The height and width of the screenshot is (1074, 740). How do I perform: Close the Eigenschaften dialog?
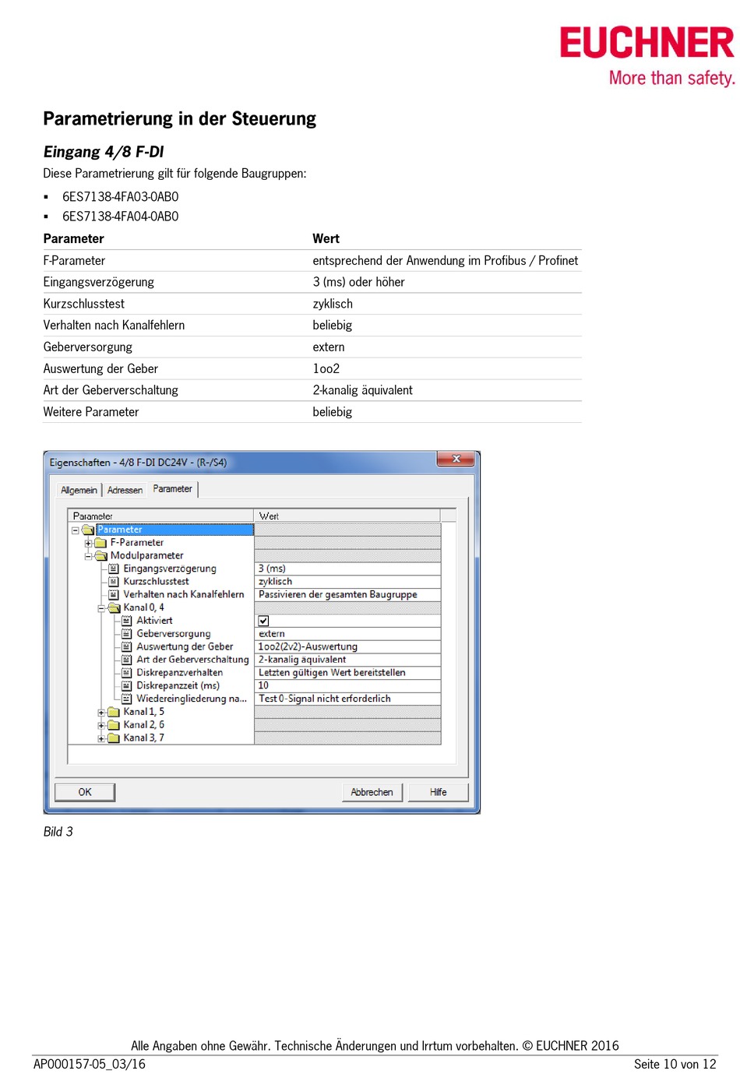(x=456, y=460)
